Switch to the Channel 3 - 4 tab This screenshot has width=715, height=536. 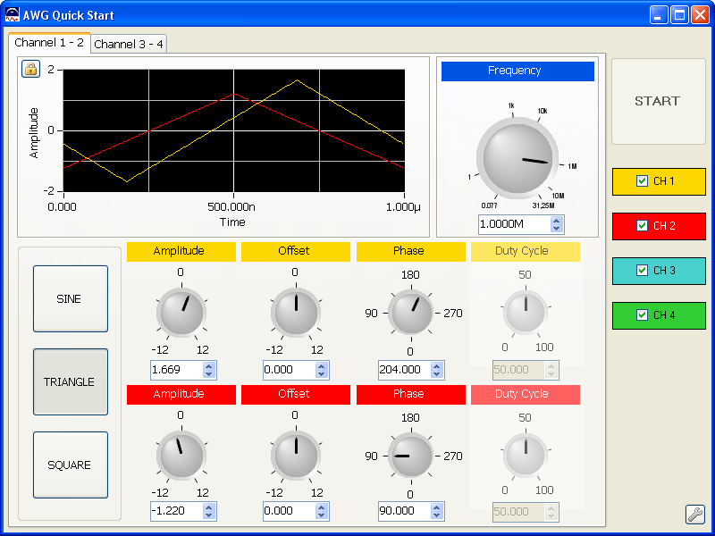129,45
